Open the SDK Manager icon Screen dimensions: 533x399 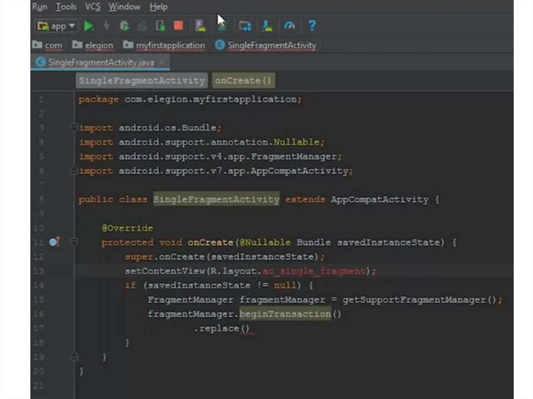[x=266, y=25]
